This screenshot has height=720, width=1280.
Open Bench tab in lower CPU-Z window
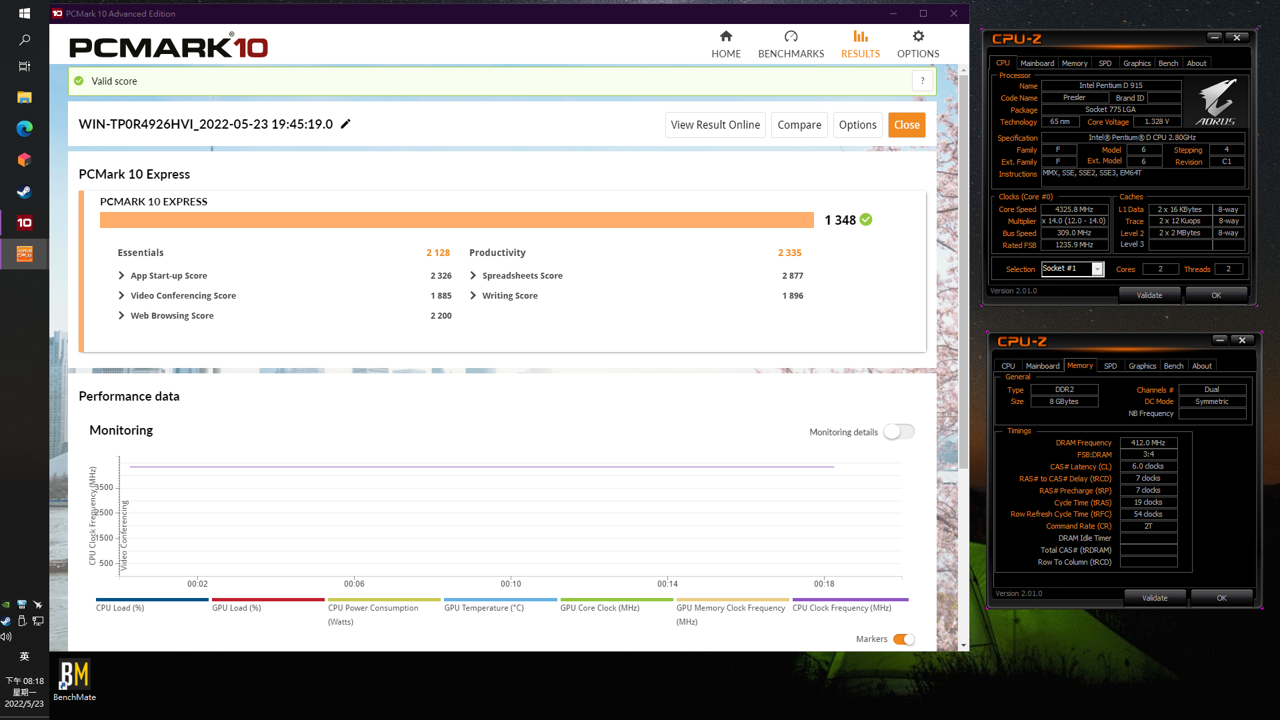coord(1173,366)
